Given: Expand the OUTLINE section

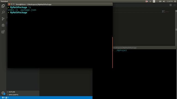Looking at the screenshot, I should 23,92.
